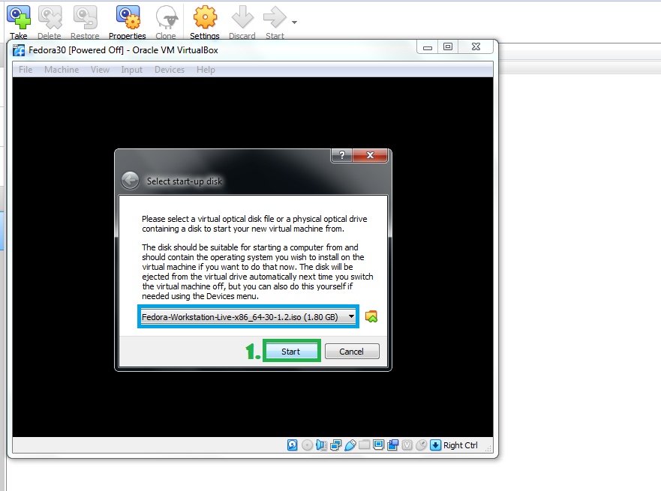Open the Input menu
This screenshot has height=491, width=661.
pyautogui.click(x=131, y=70)
